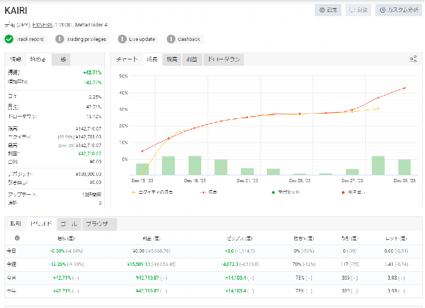Click the Dec 28 data point on growth line

[404, 88]
